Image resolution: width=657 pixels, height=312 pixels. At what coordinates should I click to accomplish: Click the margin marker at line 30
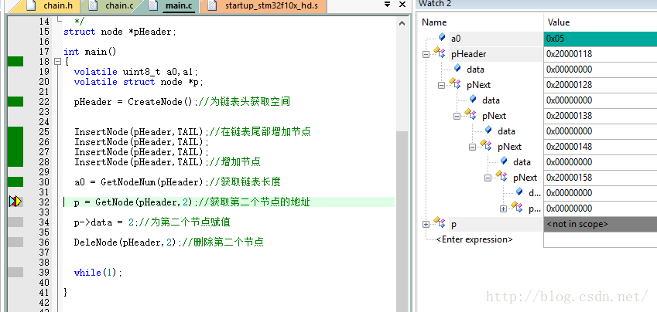[x=15, y=182]
